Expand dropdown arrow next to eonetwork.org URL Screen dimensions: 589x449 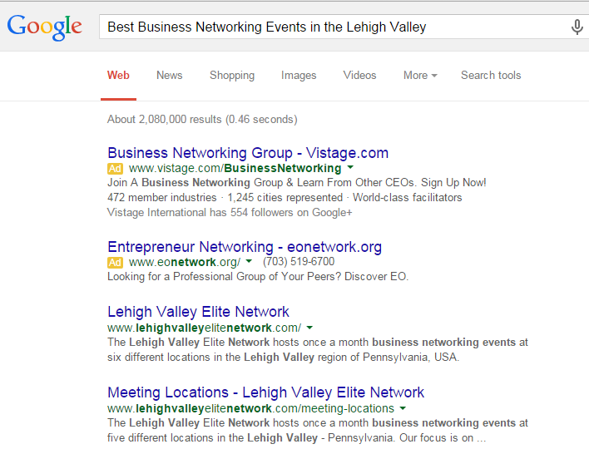pos(249,261)
